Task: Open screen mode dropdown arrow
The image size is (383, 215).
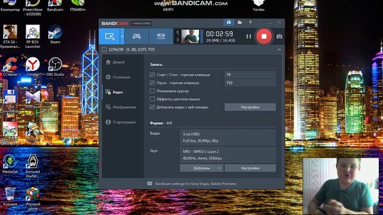Action: (x=122, y=36)
